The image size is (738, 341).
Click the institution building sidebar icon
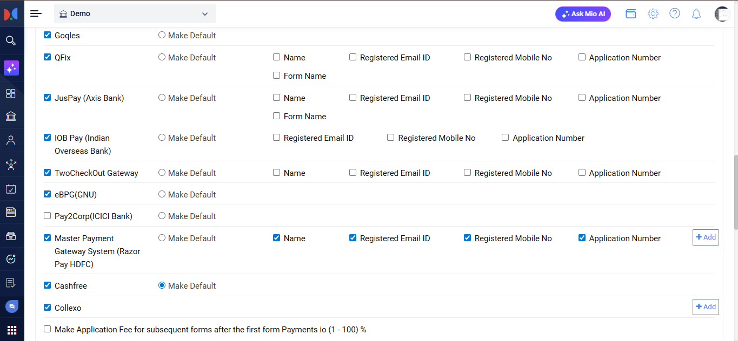pos(11,117)
